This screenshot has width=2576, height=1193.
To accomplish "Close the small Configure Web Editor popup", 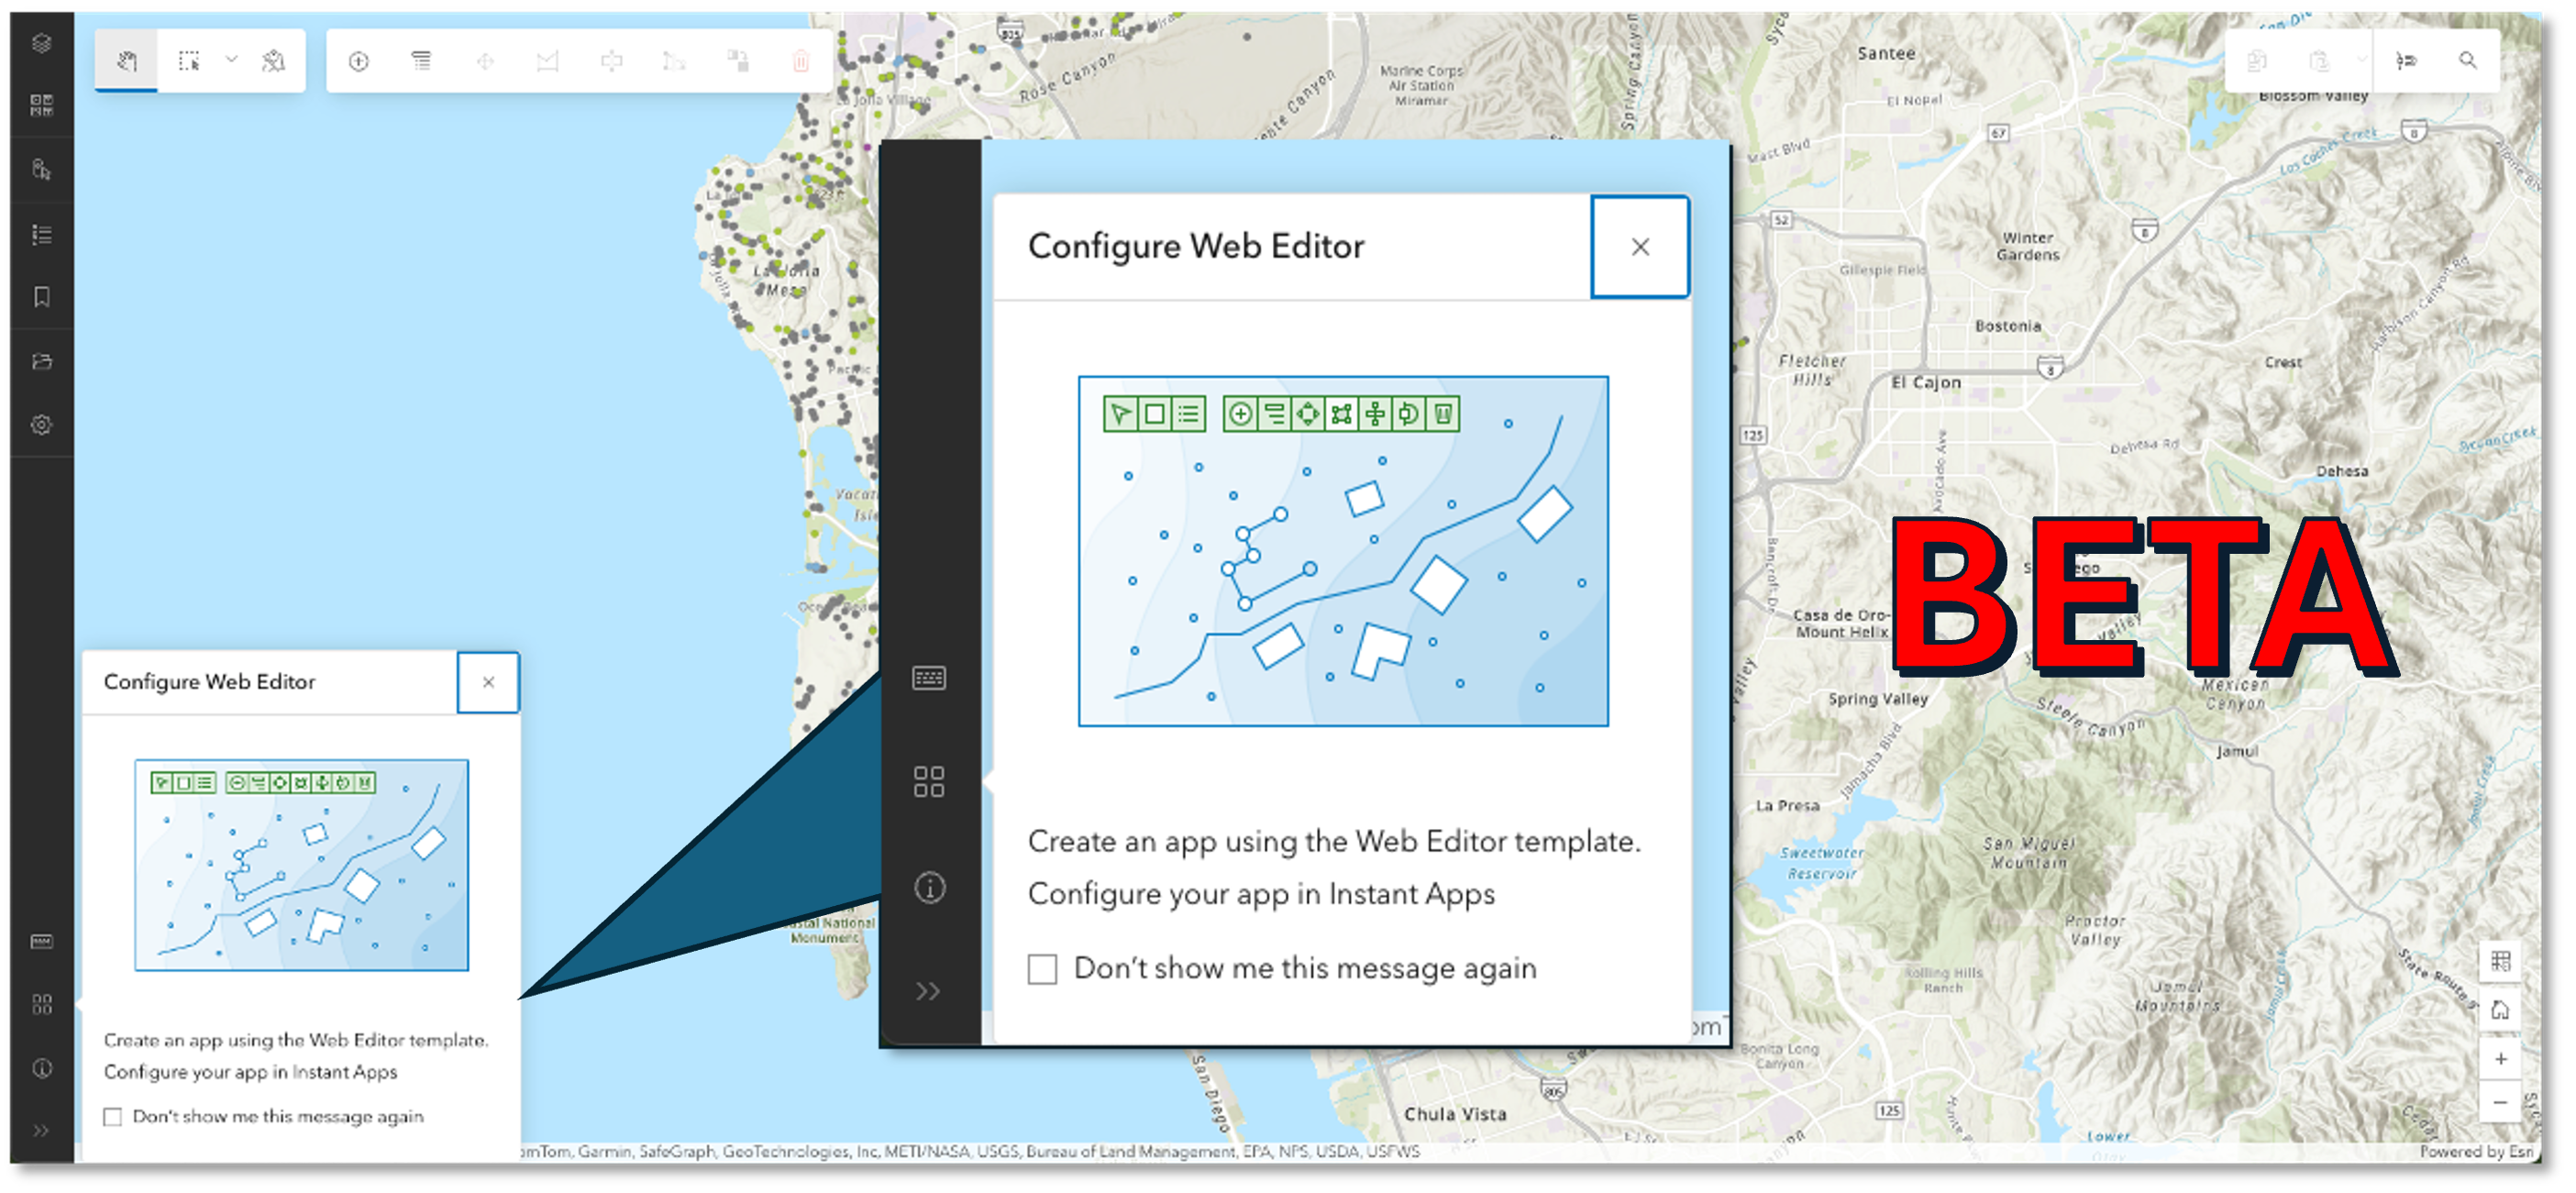I will click(x=488, y=682).
